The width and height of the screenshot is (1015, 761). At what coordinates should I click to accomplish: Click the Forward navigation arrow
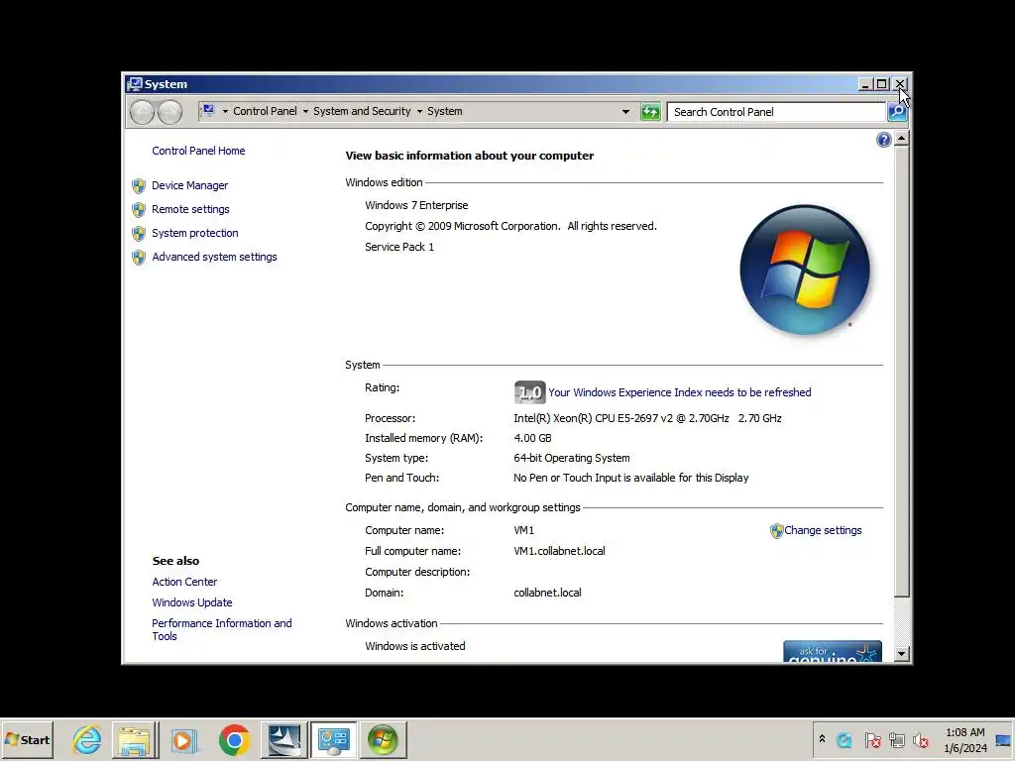(170, 112)
